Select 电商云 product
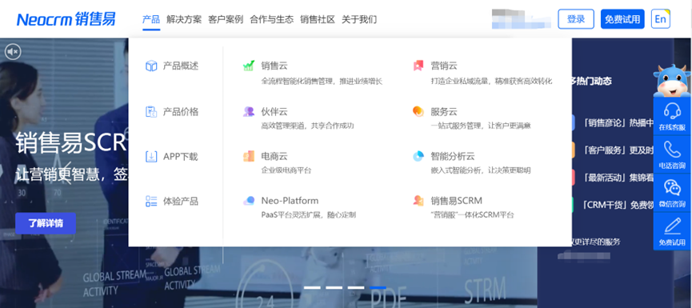Viewport: 692px width, 308px height. [x=274, y=156]
